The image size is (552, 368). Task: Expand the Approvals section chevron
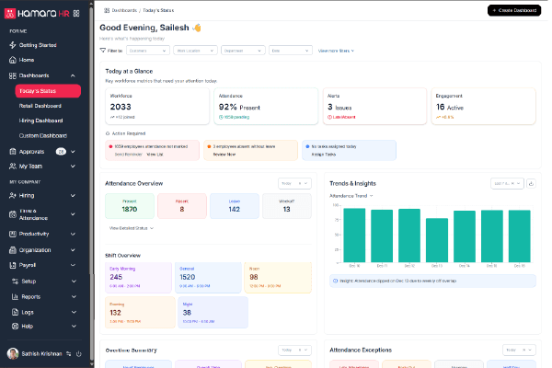tap(73, 152)
